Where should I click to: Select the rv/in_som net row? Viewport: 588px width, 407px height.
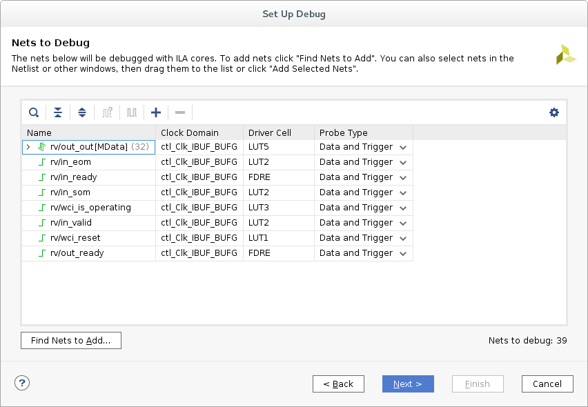point(217,192)
